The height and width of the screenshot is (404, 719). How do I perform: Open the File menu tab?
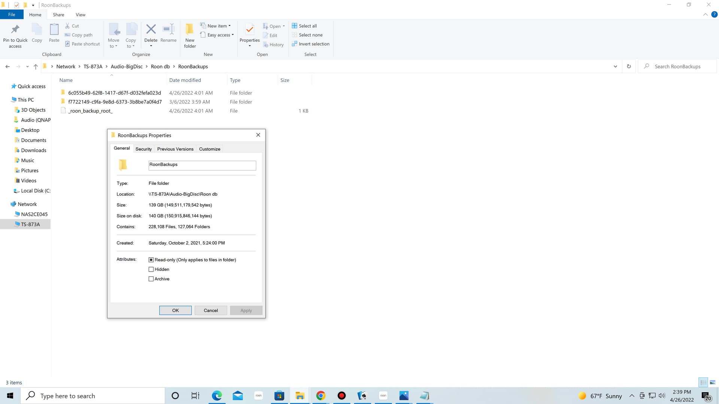point(12,15)
